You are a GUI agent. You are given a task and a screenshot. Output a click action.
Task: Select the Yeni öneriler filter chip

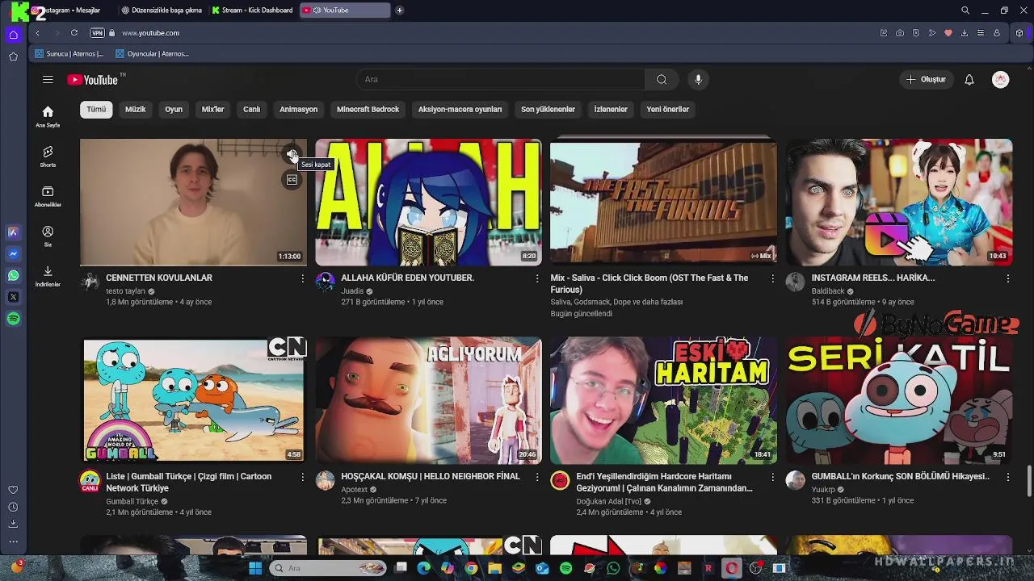(667, 109)
